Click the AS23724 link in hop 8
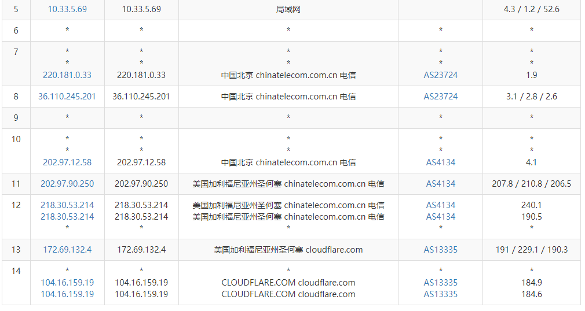The image size is (585, 311). [x=441, y=97]
